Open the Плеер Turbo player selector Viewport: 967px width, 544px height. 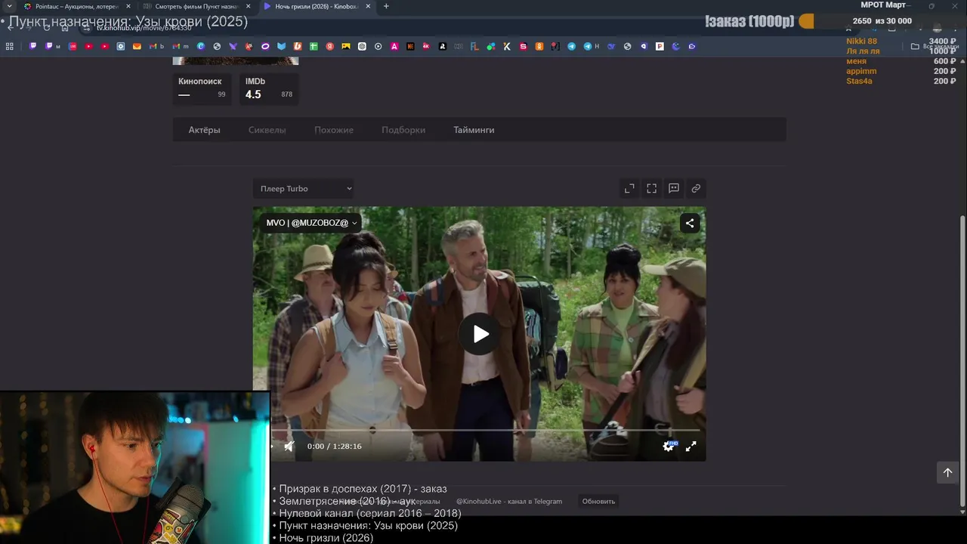tap(304, 189)
